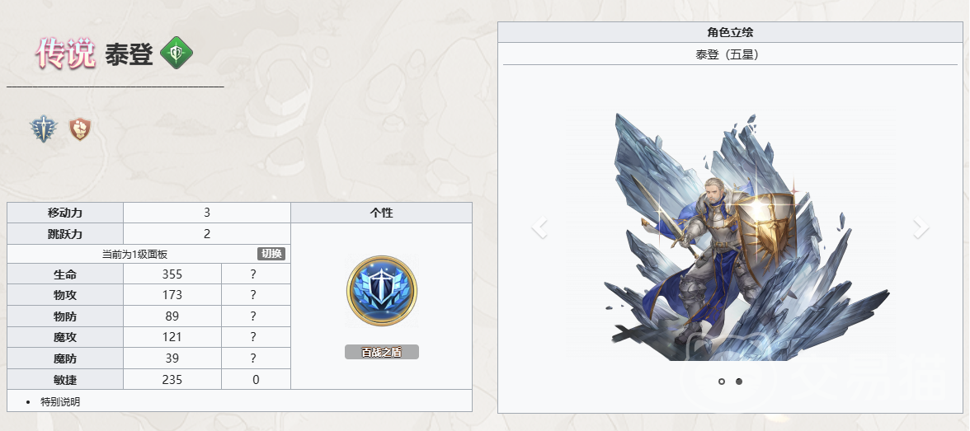Click the 生命 stat value 355
970x431 pixels.
(172, 274)
